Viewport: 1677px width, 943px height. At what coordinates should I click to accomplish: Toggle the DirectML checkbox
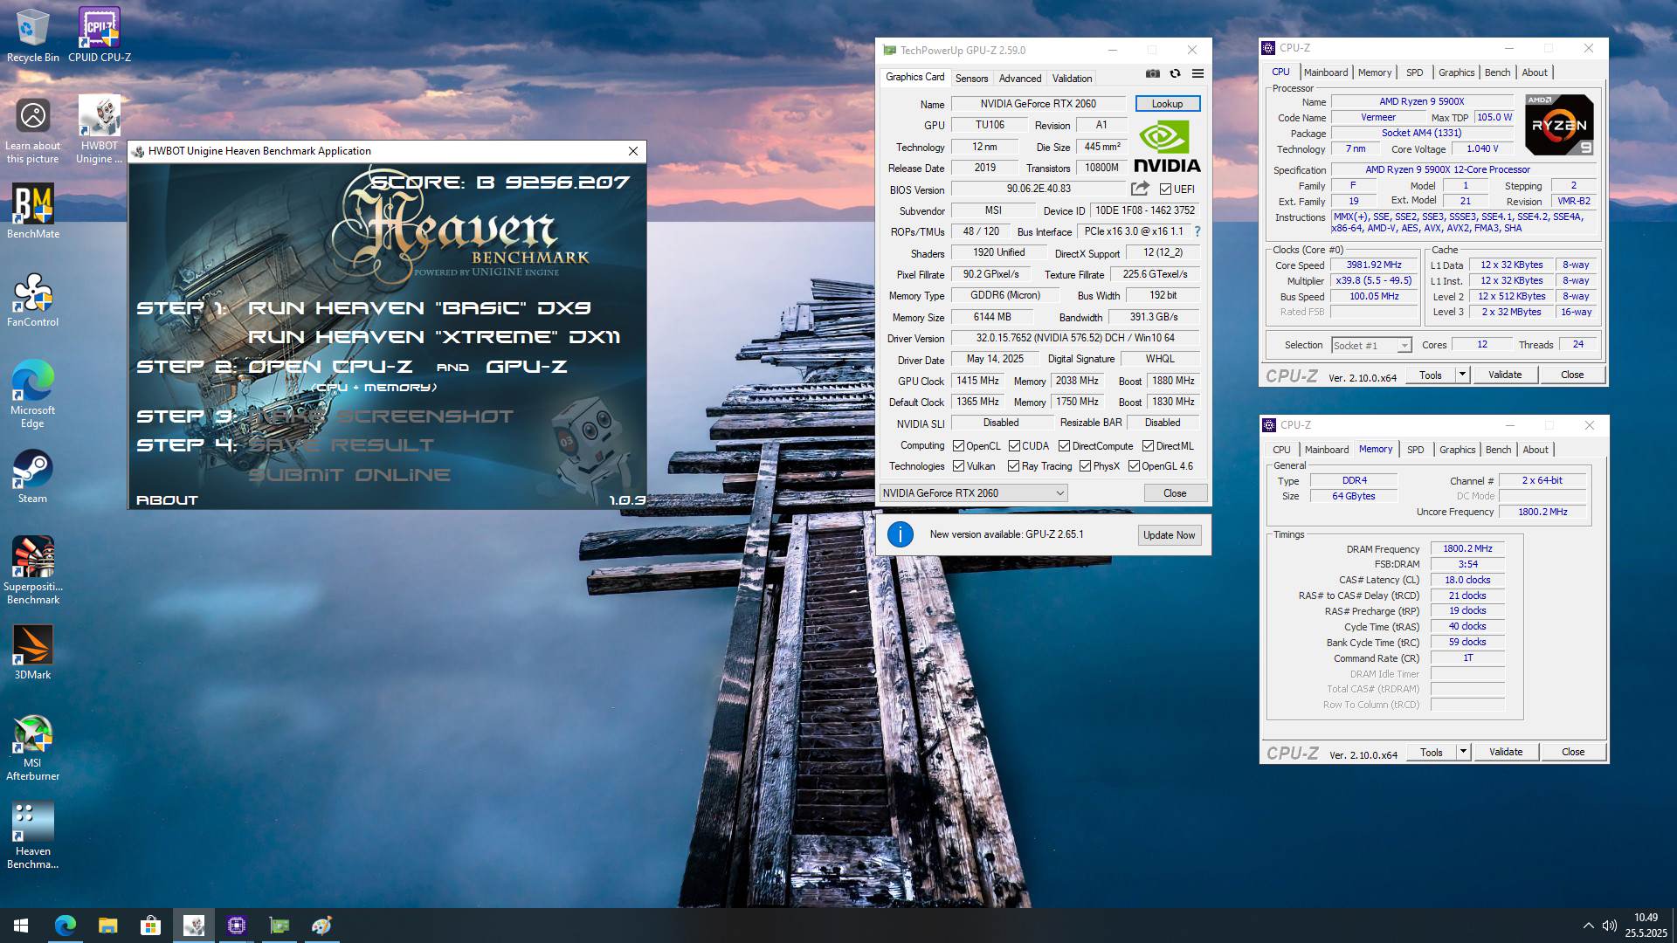tap(1148, 446)
